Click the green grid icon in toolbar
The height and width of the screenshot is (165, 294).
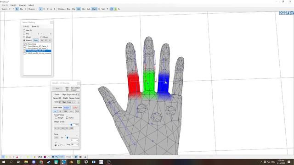pos(115,9)
